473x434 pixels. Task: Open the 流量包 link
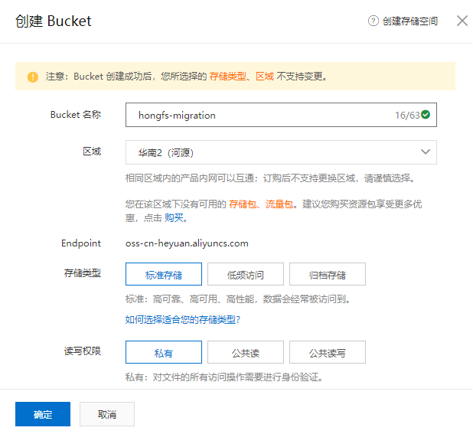(x=278, y=204)
